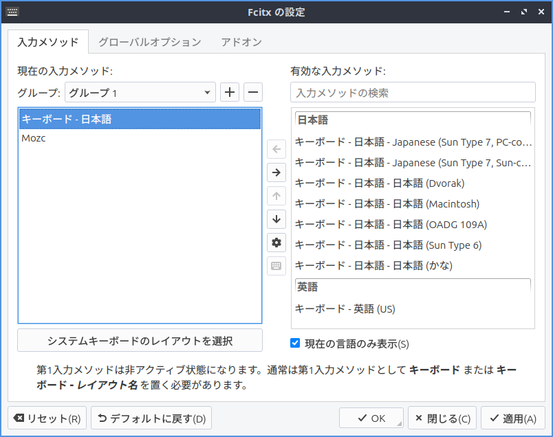Select 日本語 (Macintosh) keyboard entry
Image resolution: width=553 pixels, height=437 pixels.
coord(413,203)
